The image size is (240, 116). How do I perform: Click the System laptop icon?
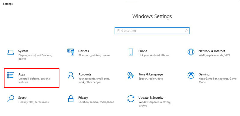[x=11, y=52]
